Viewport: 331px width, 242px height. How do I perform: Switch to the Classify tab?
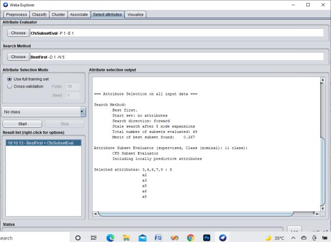tap(39, 15)
